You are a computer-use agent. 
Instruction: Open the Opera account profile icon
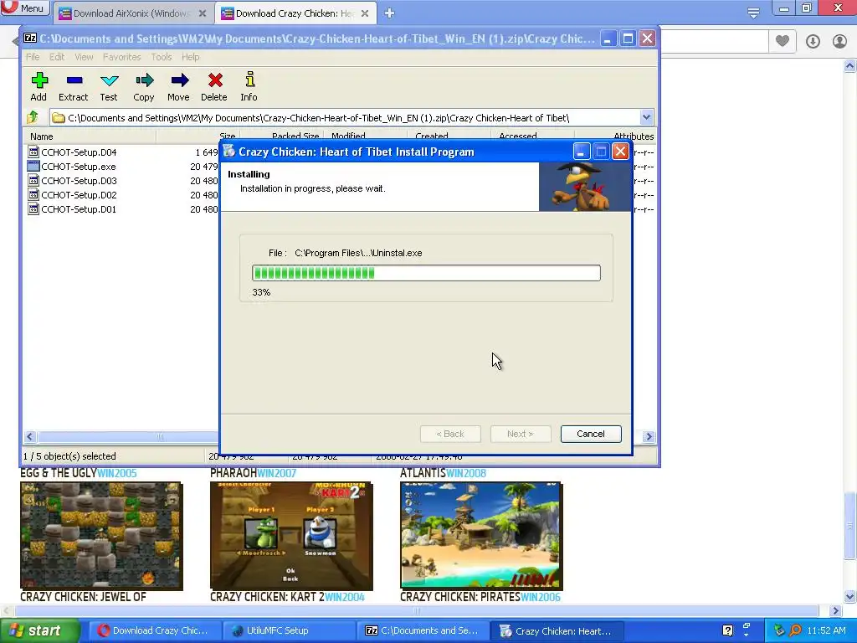pos(839,41)
